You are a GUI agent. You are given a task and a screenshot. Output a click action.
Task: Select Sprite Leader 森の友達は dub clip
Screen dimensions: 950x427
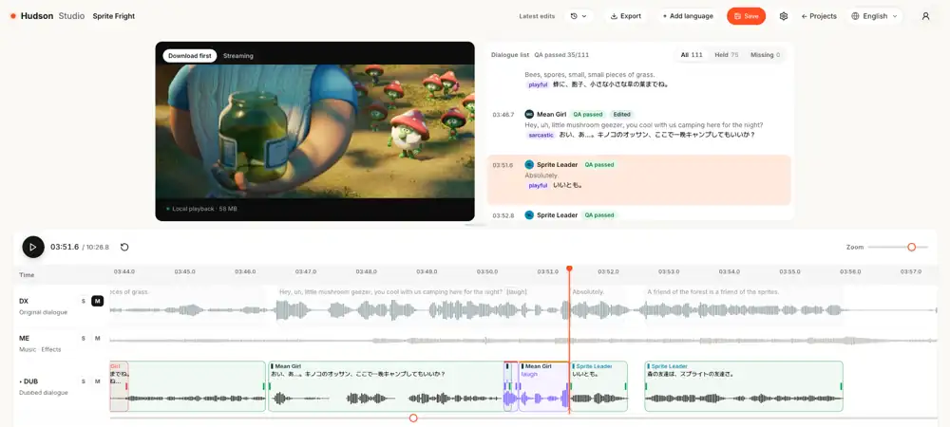[744, 386]
